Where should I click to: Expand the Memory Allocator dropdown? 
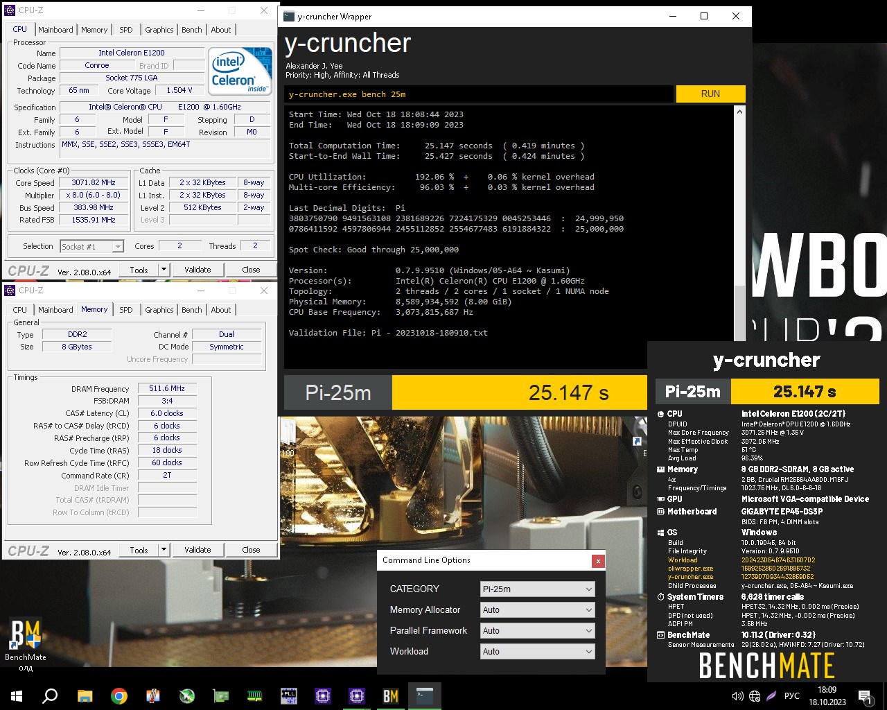click(538, 610)
